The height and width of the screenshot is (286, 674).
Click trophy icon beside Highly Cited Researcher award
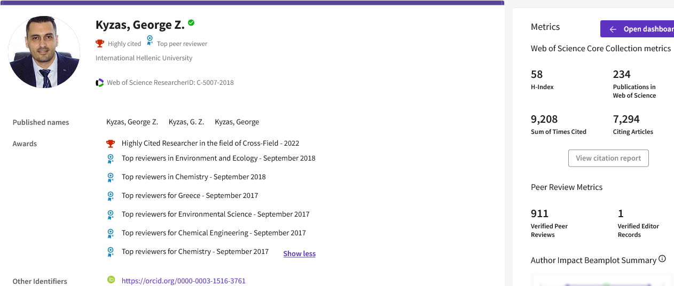[x=111, y=143]
